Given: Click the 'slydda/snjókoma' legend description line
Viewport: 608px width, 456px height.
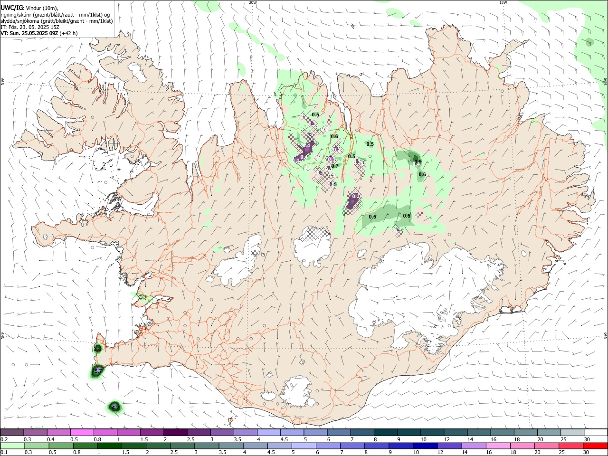Looking at the screenshot, I should 57,21.
